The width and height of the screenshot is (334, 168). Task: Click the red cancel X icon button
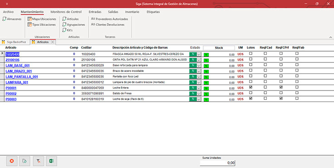point(12,161)
